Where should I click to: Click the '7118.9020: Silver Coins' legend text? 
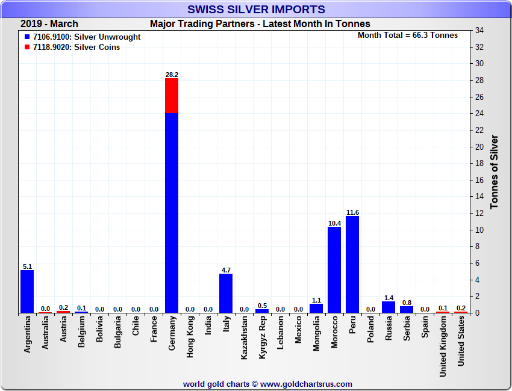(x=76, y=47)
